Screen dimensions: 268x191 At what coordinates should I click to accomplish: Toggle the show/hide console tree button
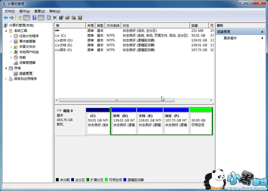tap(26, 18)
